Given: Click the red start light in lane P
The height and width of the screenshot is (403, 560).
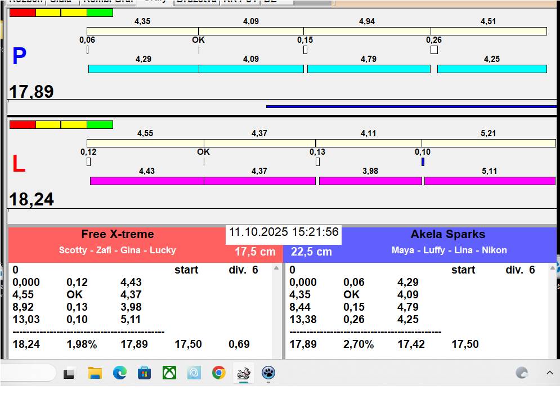Looking at the screenshot, I should pos(23,12).
